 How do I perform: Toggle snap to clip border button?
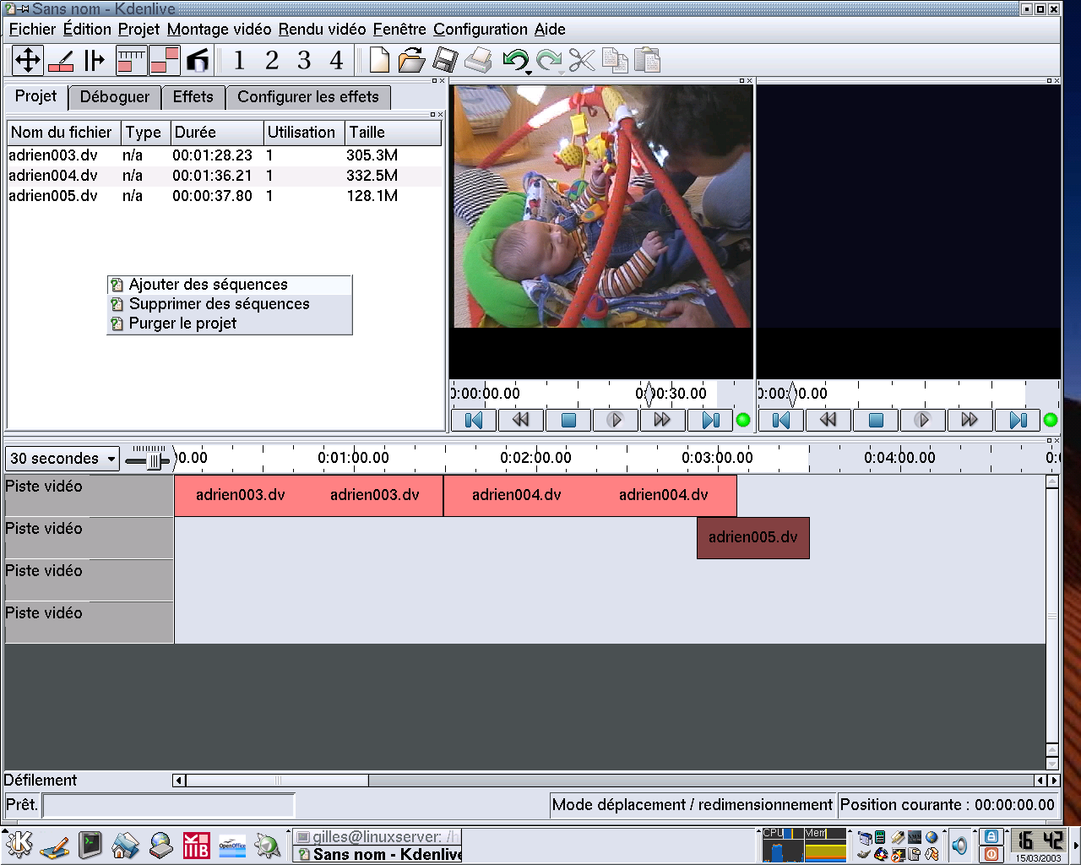tap(164, 61)
